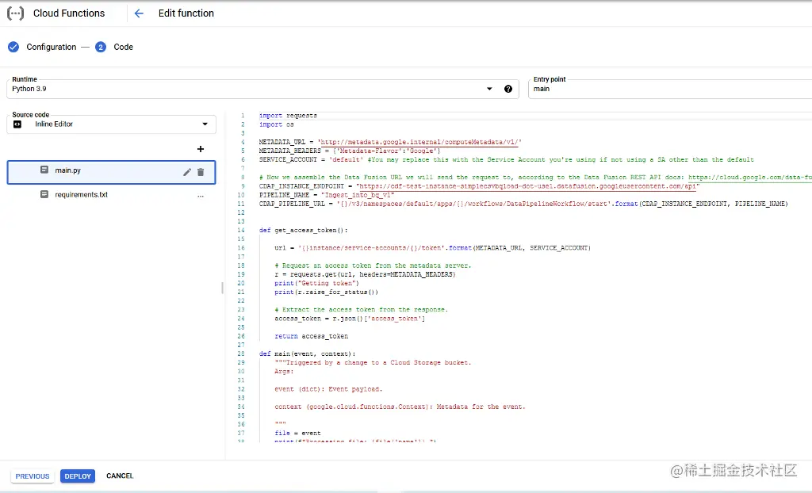Go back using the arrow icon

(139, 13)
